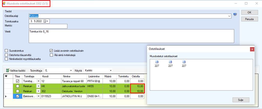
Task: Open the middle purchase order 227 icon
Action: point(170,62)
